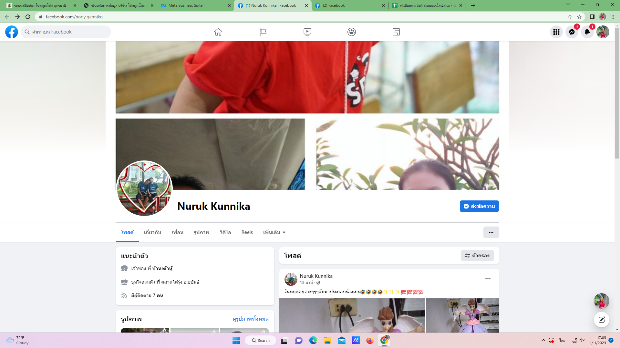This screenshot has height=348, width=620.
Task: Open the Watch video icon
Action: [307, 32]
